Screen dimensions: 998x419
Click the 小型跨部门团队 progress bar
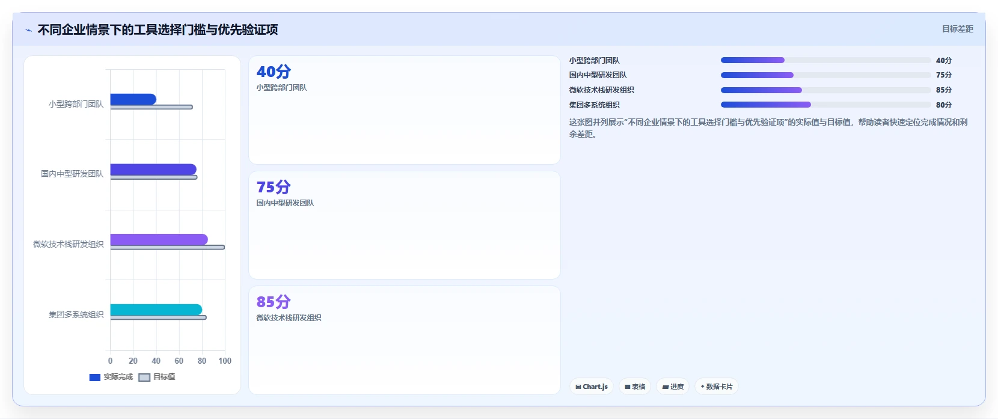pos(825,60)
